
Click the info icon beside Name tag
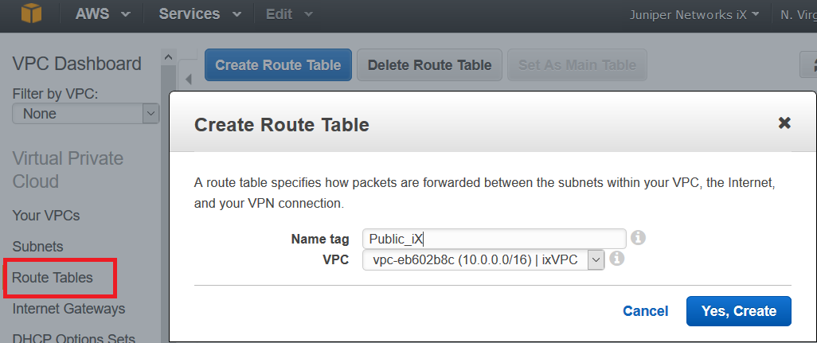(637, 237)
